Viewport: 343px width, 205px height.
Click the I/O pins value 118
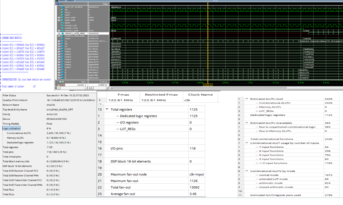(193, 148)
